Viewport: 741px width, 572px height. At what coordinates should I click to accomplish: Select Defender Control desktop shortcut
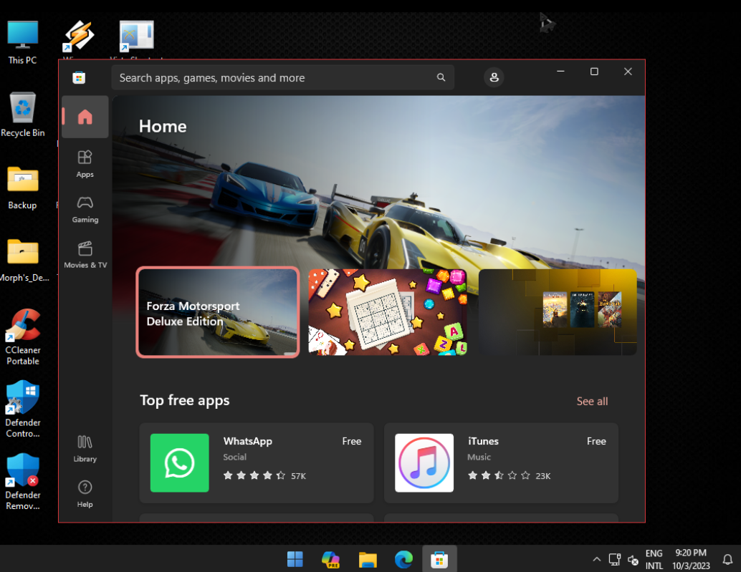(23, 409)
